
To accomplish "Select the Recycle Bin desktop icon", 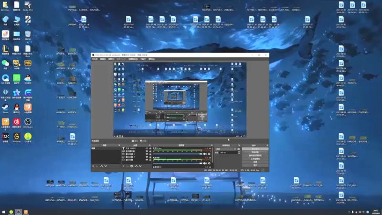I will [28, 35].
